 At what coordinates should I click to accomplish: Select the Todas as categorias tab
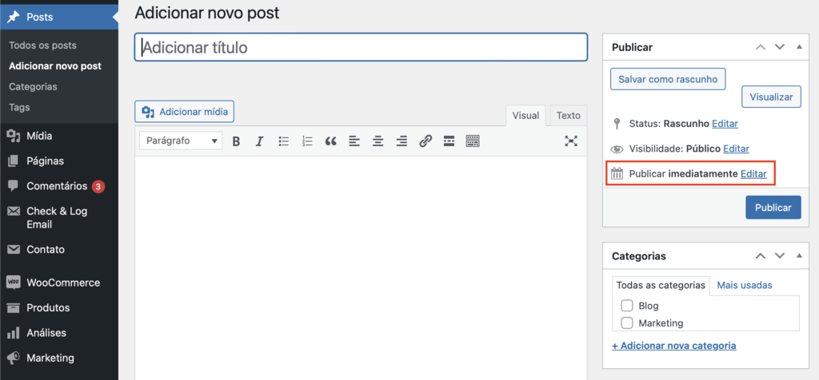(x=661, y=286)
